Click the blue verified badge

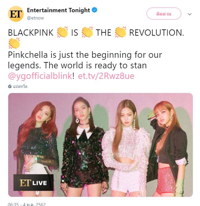(95, 10)
